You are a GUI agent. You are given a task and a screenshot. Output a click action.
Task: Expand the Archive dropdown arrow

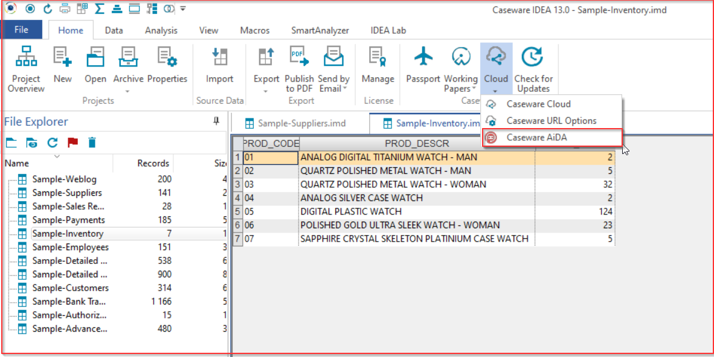[x=128, y=91]
